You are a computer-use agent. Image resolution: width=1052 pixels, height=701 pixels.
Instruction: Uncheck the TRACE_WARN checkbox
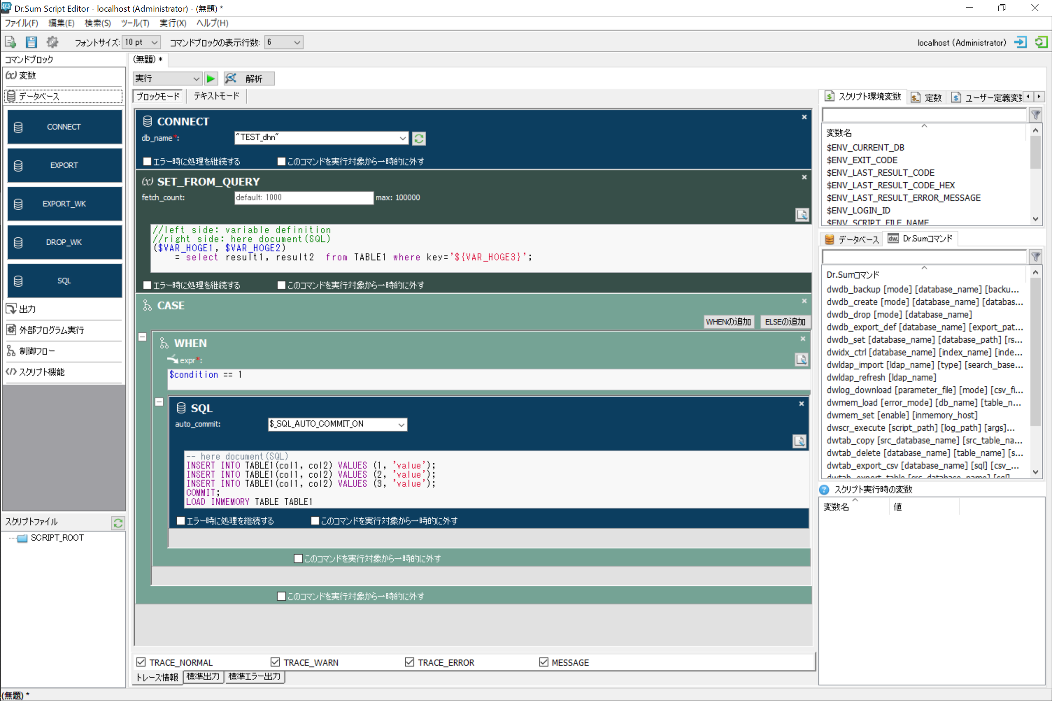pos(276,662)
